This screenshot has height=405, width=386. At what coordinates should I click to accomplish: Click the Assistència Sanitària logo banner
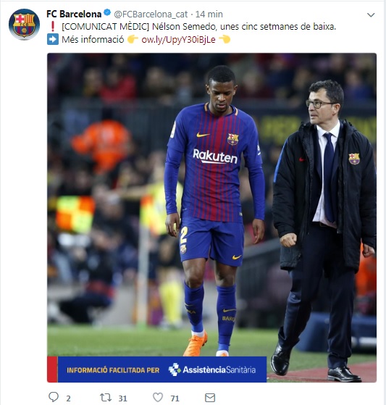point(212,369)
